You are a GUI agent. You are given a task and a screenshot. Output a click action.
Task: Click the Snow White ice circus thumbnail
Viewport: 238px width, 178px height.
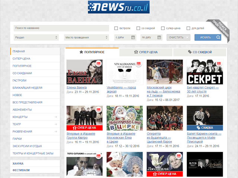[x=165, y=72]
